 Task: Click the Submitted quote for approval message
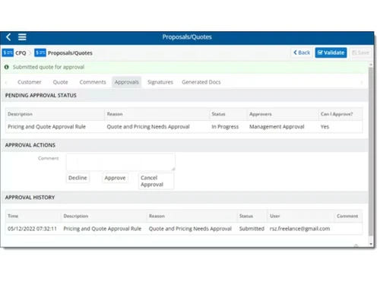tap(49, 67)
